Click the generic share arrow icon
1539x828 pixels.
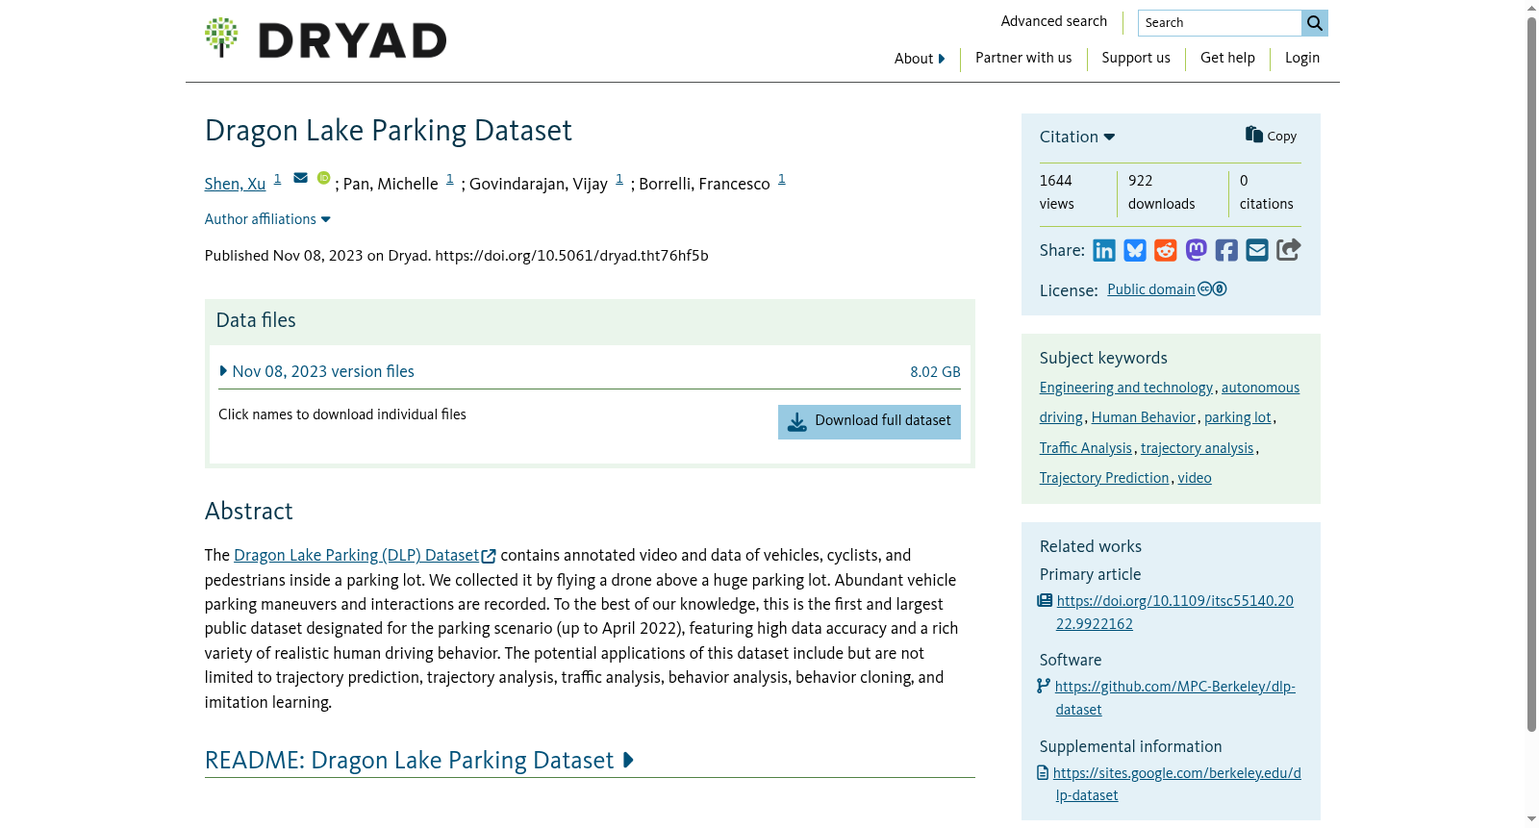pos(1289,250)
